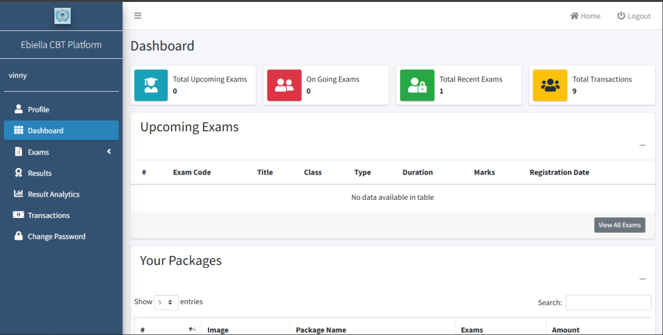Screen dimensions: 663x335
Task: Click the yellow Total Transactions icon
Action: [x=550, y=85]
